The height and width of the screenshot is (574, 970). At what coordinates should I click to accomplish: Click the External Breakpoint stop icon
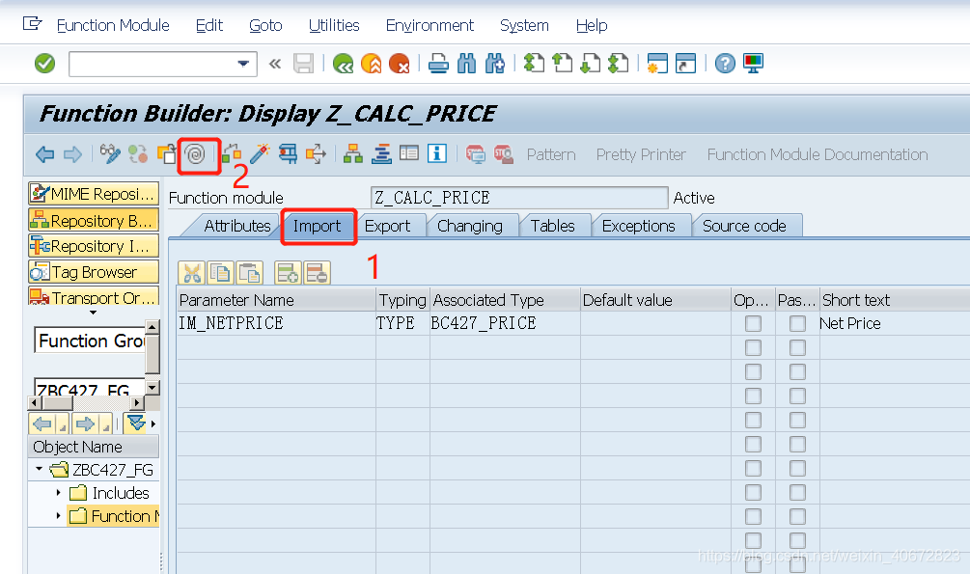pos(504,153)
